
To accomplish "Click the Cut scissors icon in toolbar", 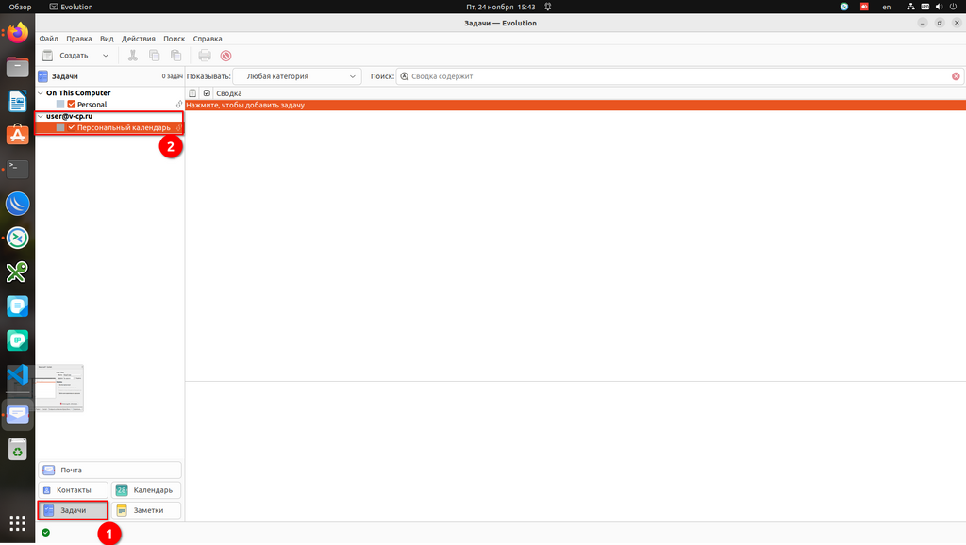I will coord(133,56).
